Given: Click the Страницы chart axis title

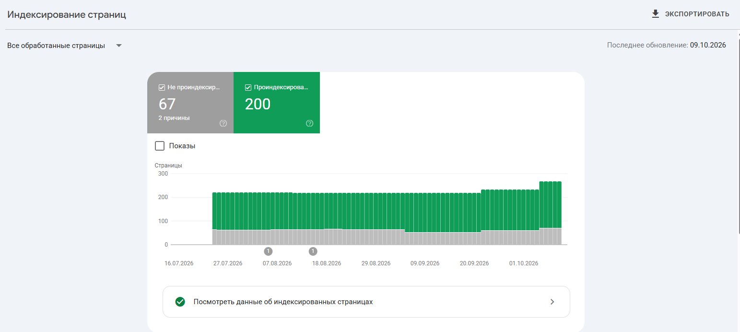Looking at the screenshot, I should [168, 166].
